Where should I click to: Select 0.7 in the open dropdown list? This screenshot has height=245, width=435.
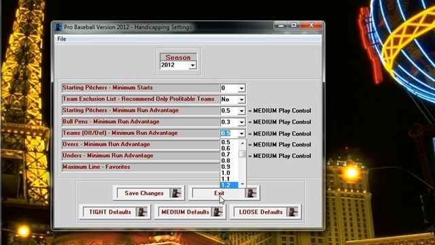pos(229,154)
